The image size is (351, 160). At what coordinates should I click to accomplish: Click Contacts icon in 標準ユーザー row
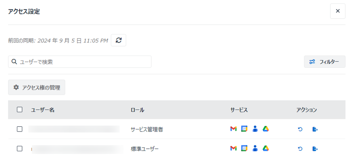pyautogui.click(x=255, y=149)
